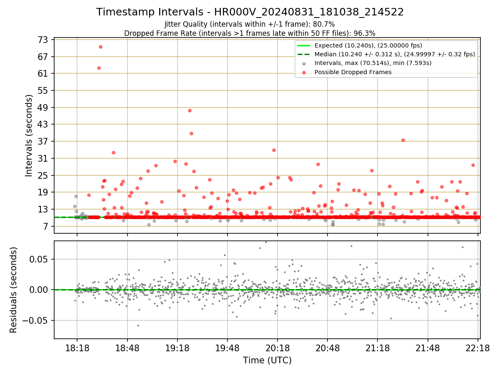This screenshot has height=375, width=500.
Task: Click the 21:18 x-axis tick label
Action: (377, 347)
